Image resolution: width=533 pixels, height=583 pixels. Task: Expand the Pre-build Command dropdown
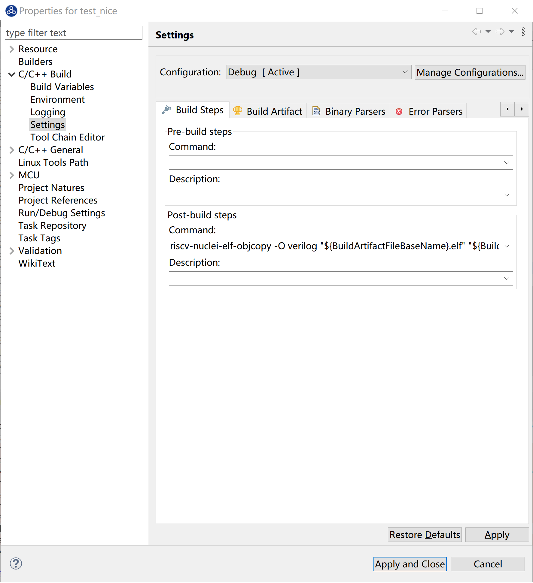click(x=507, y=163)
